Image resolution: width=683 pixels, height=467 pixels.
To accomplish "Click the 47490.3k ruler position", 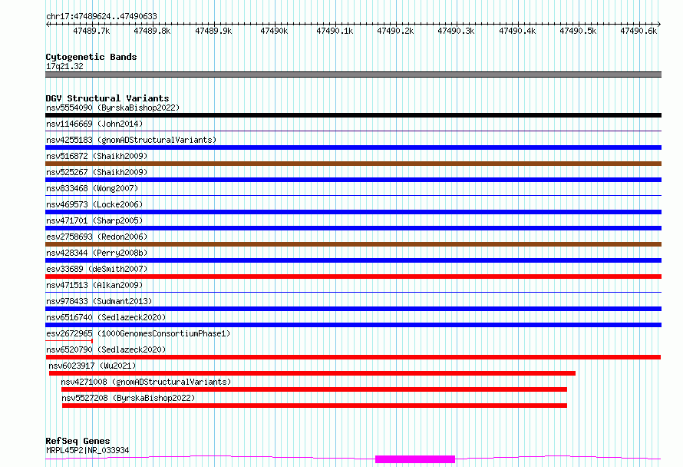I will click(456, 31).
